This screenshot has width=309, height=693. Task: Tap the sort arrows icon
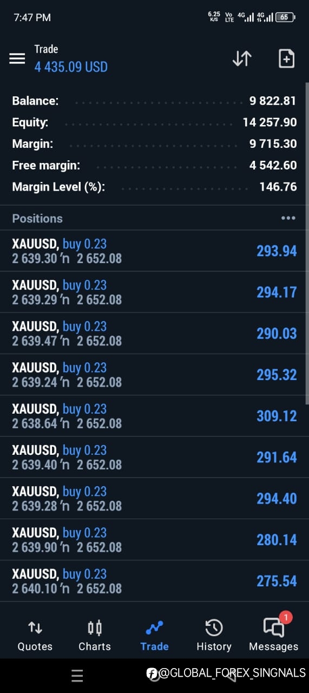tap(242, 58)
